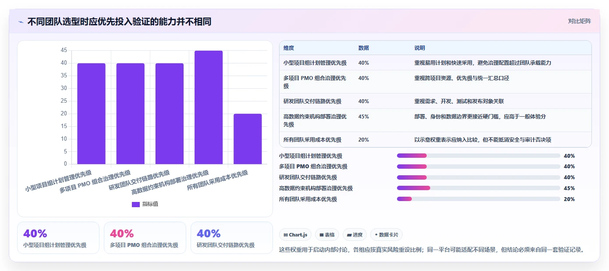Click the 对比矩阵 label in the header
609x271 pixels.
click(x=579, y=21)
